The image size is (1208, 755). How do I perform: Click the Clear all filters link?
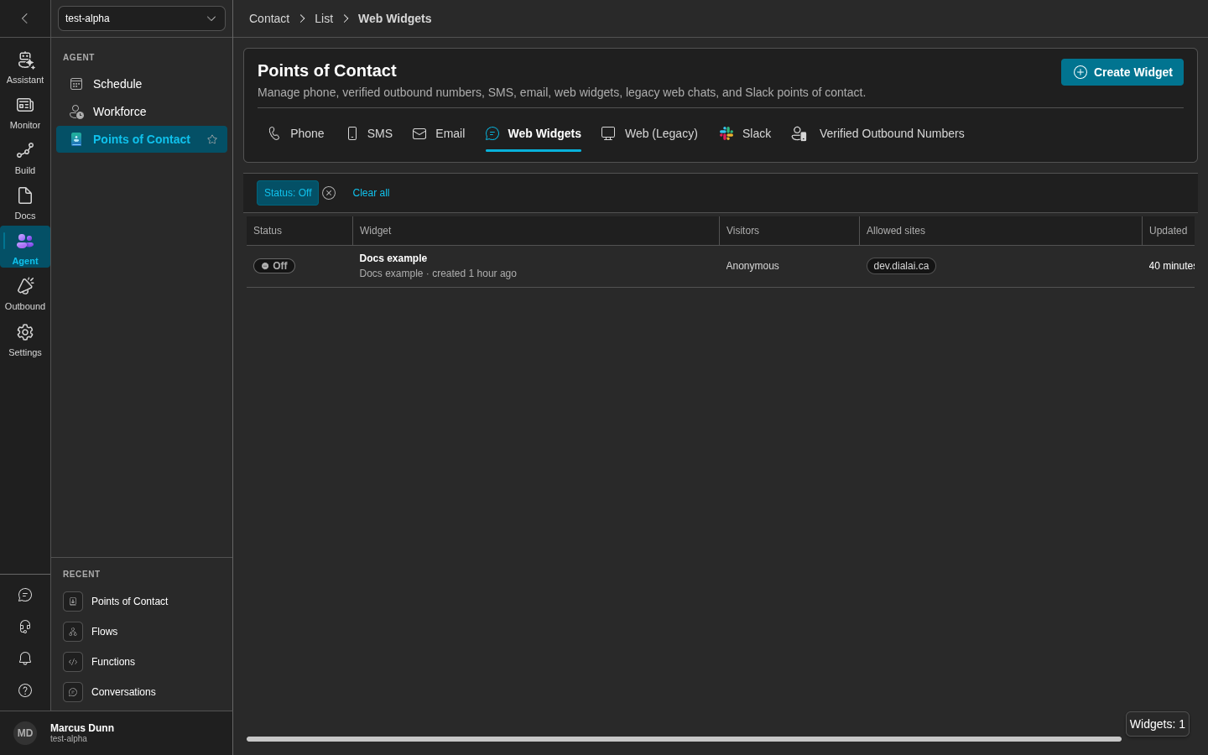coord(371,193)
